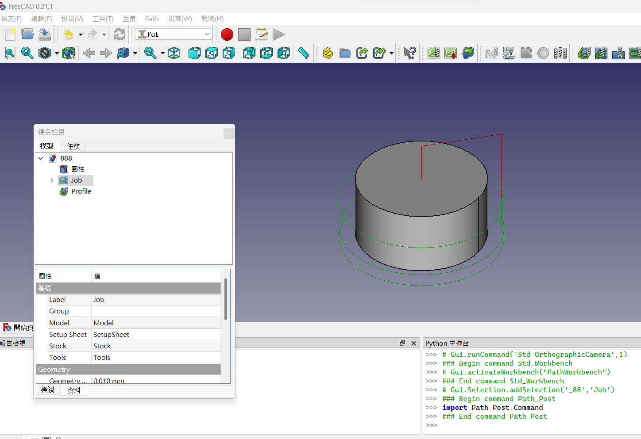Open the Post Process export tool
This screenshot has width=641, height=439.
[x=451, y=53]
